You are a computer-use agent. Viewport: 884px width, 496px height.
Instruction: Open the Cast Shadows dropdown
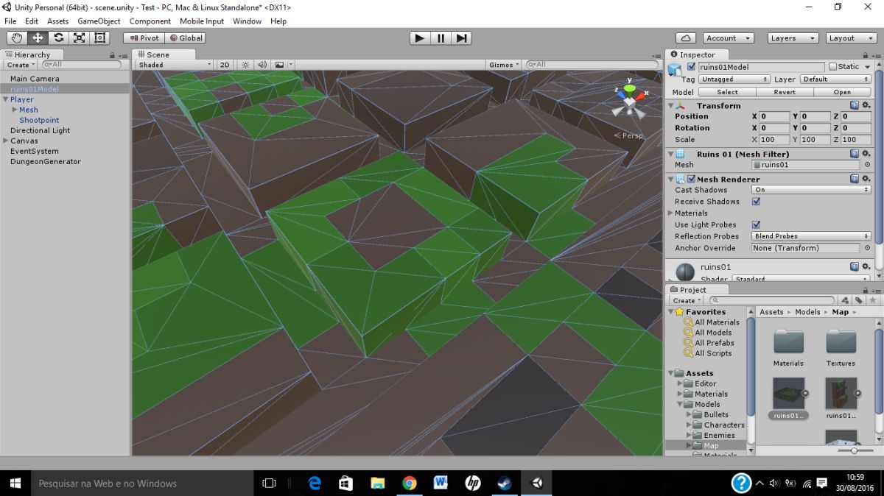click(x=811, y=190)
